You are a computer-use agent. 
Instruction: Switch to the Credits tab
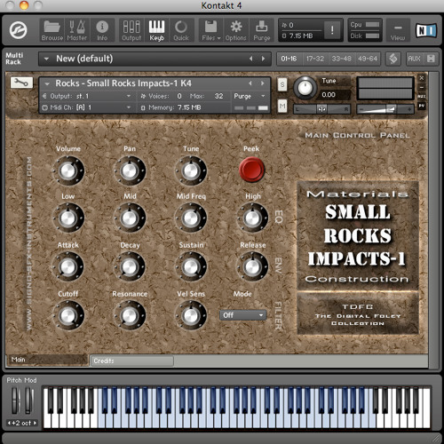point(131,361)
